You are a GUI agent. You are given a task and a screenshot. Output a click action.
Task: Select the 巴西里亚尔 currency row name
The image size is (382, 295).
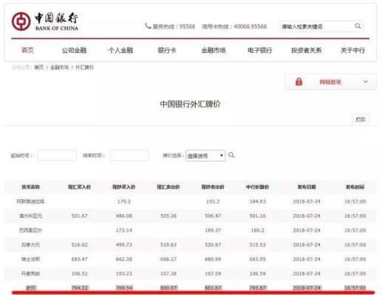[30, 230]
